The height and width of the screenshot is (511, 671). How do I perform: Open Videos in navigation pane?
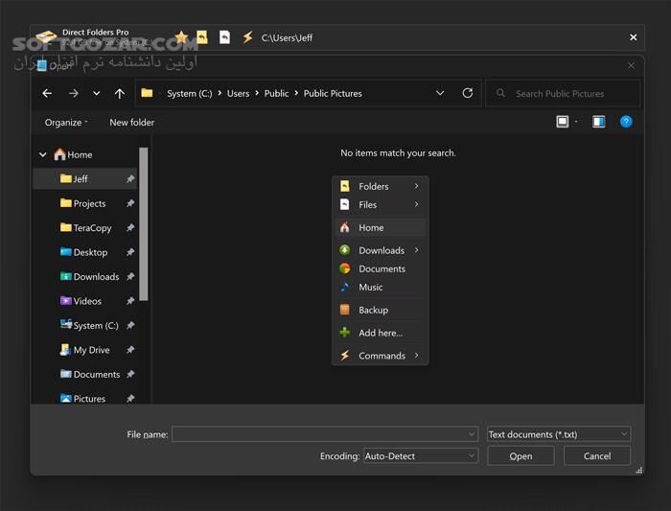pyautogui.click(x=84, y=301)
